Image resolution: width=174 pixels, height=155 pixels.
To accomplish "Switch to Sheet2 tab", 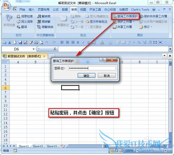I will point(38,146).
